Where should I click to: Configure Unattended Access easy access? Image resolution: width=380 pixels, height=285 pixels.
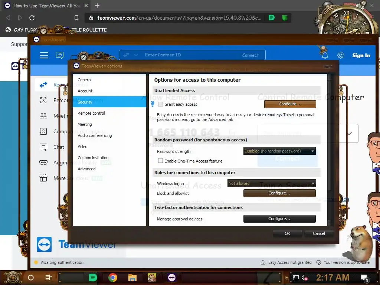coord(290,104)
